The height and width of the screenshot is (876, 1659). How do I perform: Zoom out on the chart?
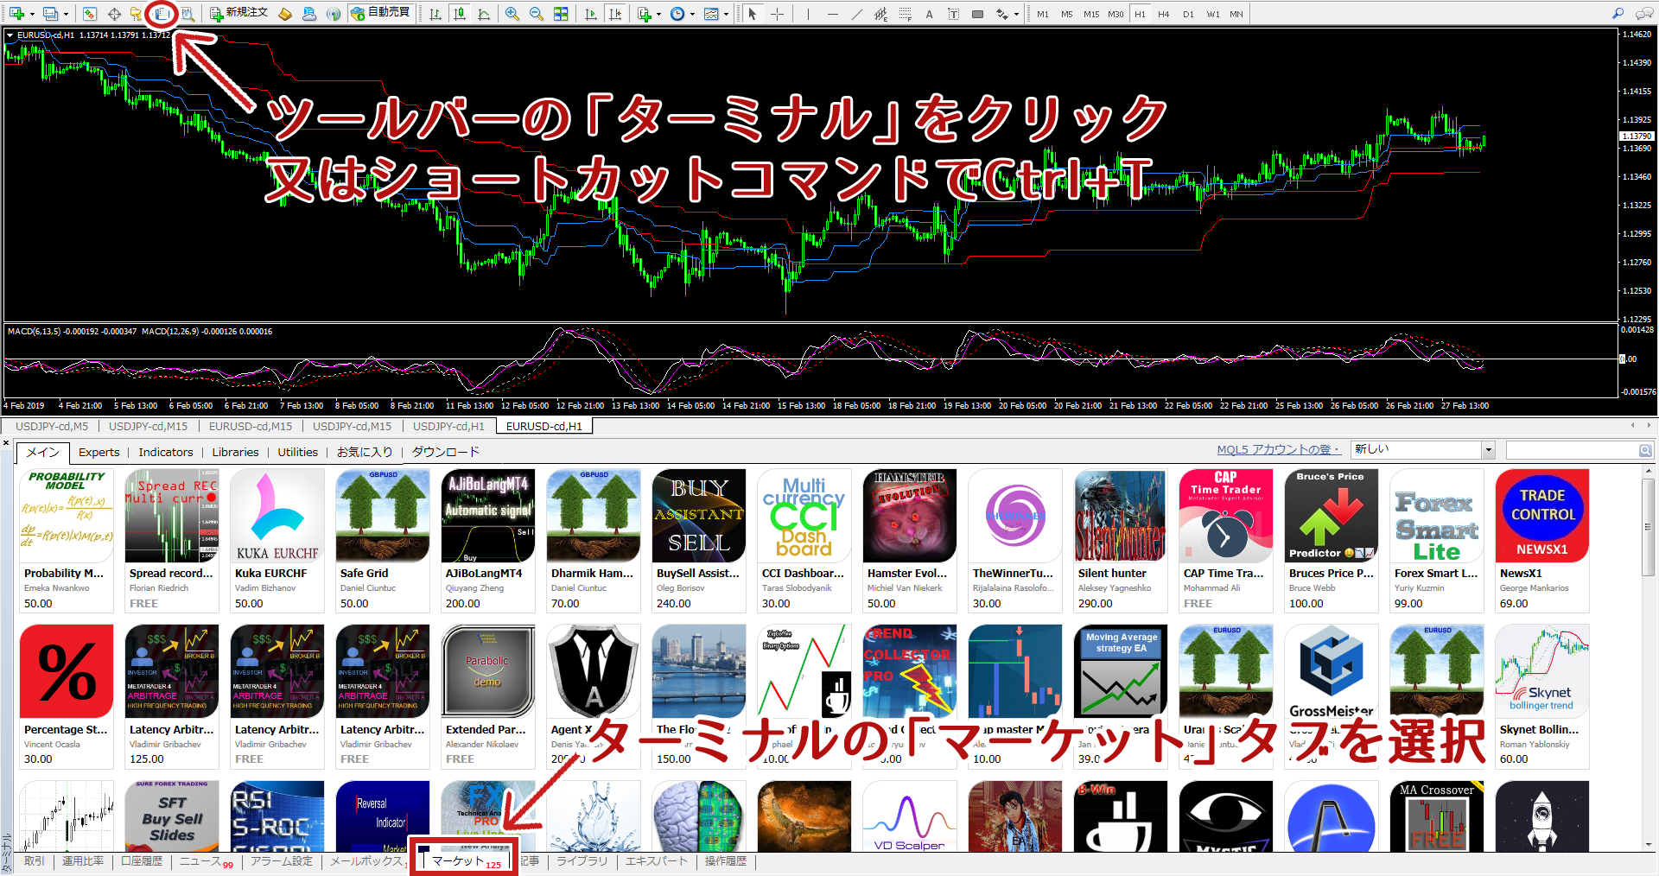point(537,14)
